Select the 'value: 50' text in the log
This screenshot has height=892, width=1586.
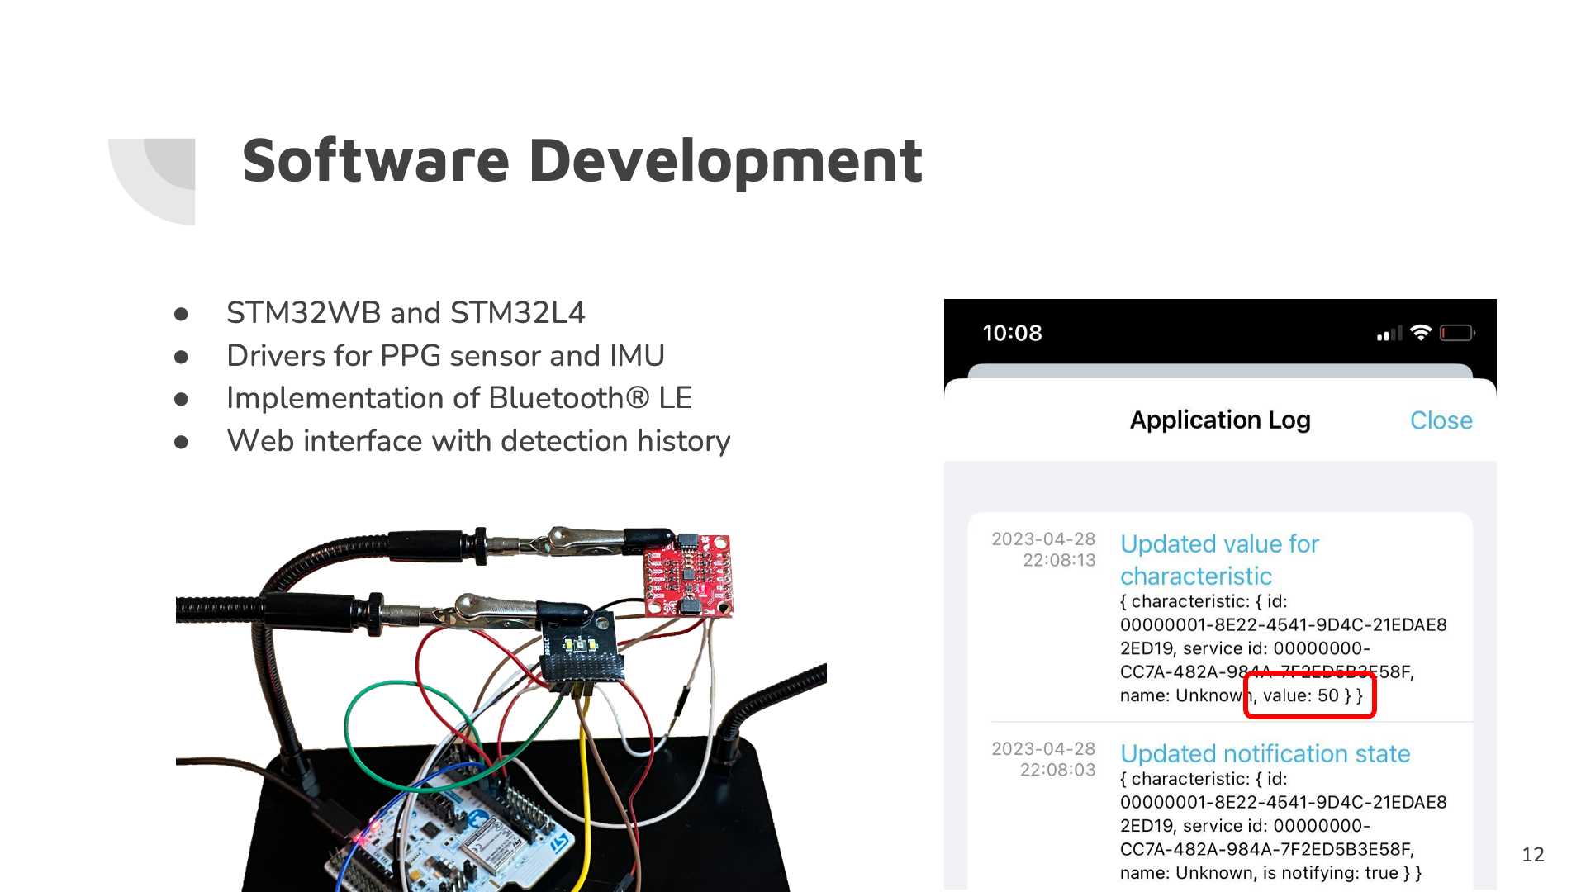click(x=1300, y=695)
